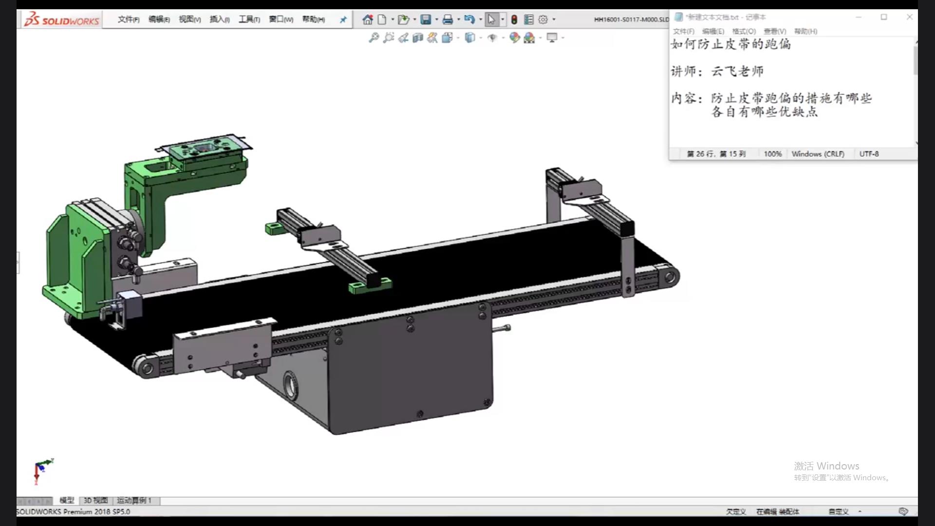The width and height of the screenshot is (935, 526).
Task: Open the 编辑(E) menu in Notepad
Action: [713, 31]
